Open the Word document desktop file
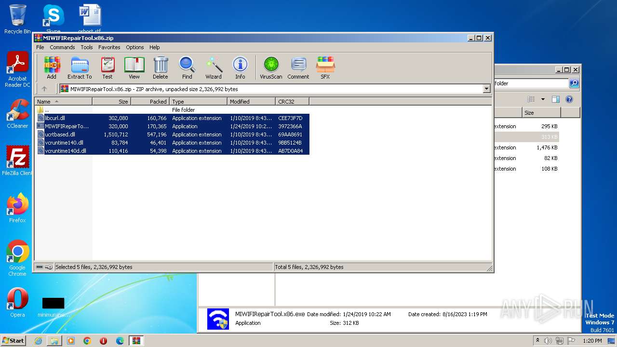Viewport: 617px width, 347px height. pyautogui.click(x=90, y=19)
